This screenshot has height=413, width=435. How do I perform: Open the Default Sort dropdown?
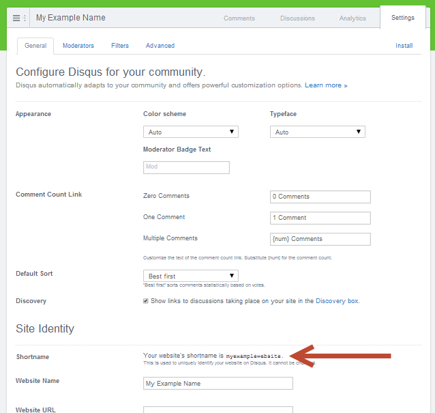(190, 276)
